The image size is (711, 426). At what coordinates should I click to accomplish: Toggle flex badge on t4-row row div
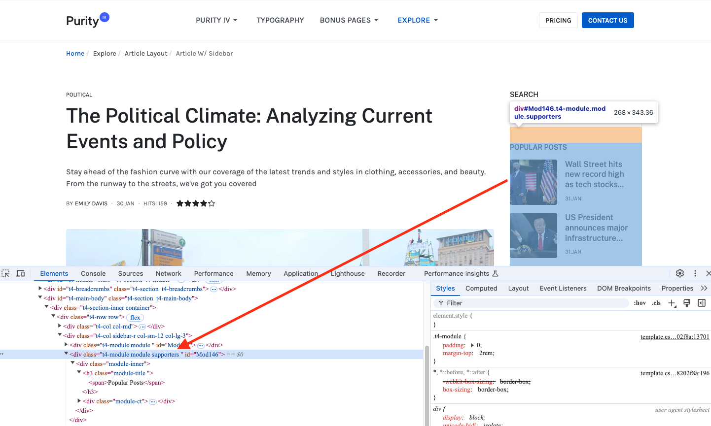pos(135,317)
